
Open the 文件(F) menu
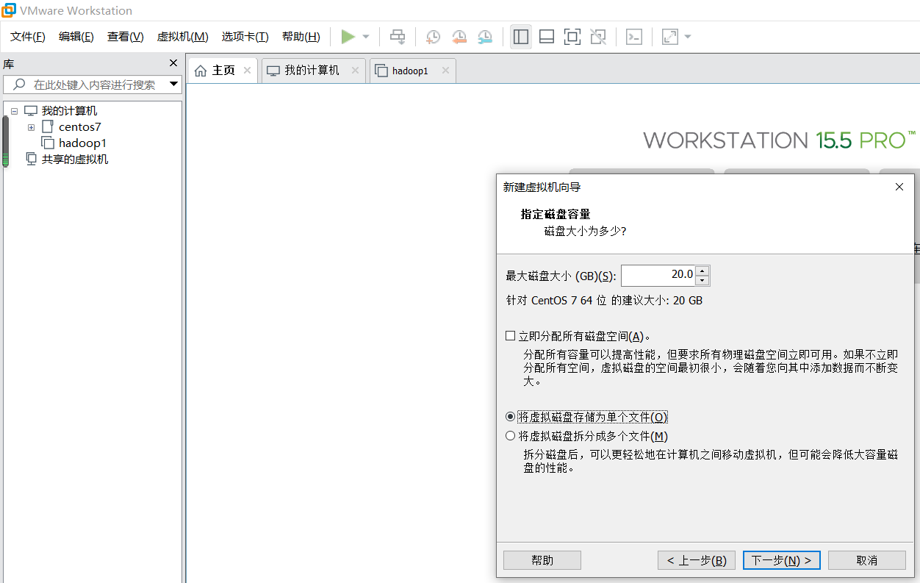(x=28, y=37)
